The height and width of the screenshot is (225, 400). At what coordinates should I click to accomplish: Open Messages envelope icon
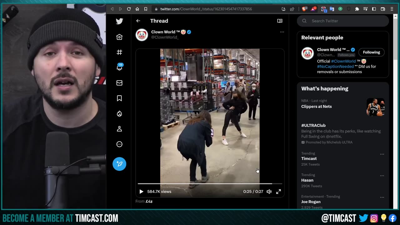[119, 83]
